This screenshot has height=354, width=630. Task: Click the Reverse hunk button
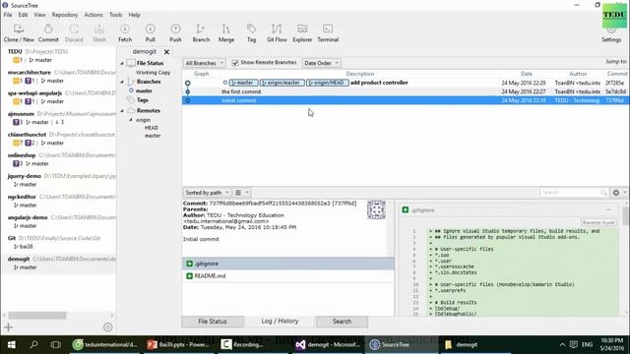pyautogui.click(x=598, y=222)
